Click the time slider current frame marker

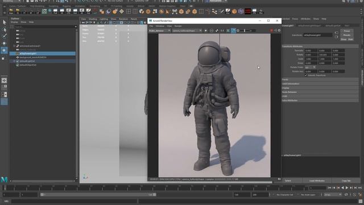click(x=5, y=187)
